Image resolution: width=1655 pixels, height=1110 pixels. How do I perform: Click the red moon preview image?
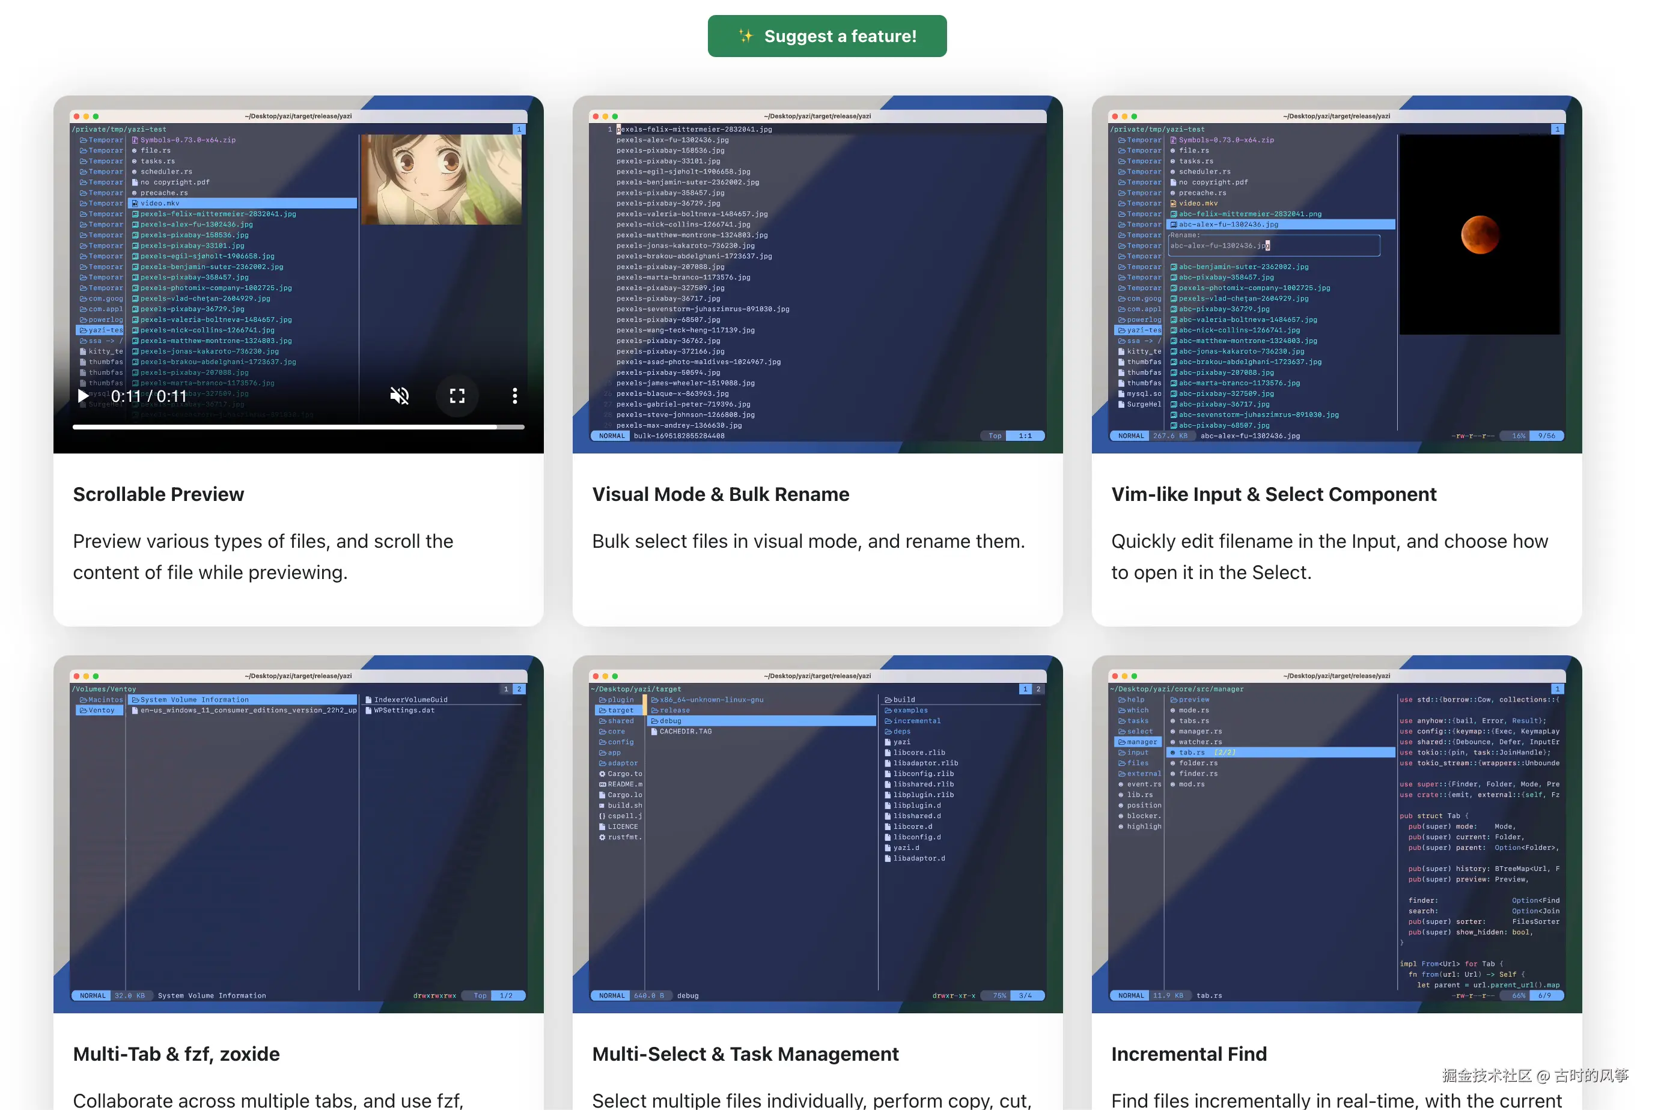(x=1480, y=234)
